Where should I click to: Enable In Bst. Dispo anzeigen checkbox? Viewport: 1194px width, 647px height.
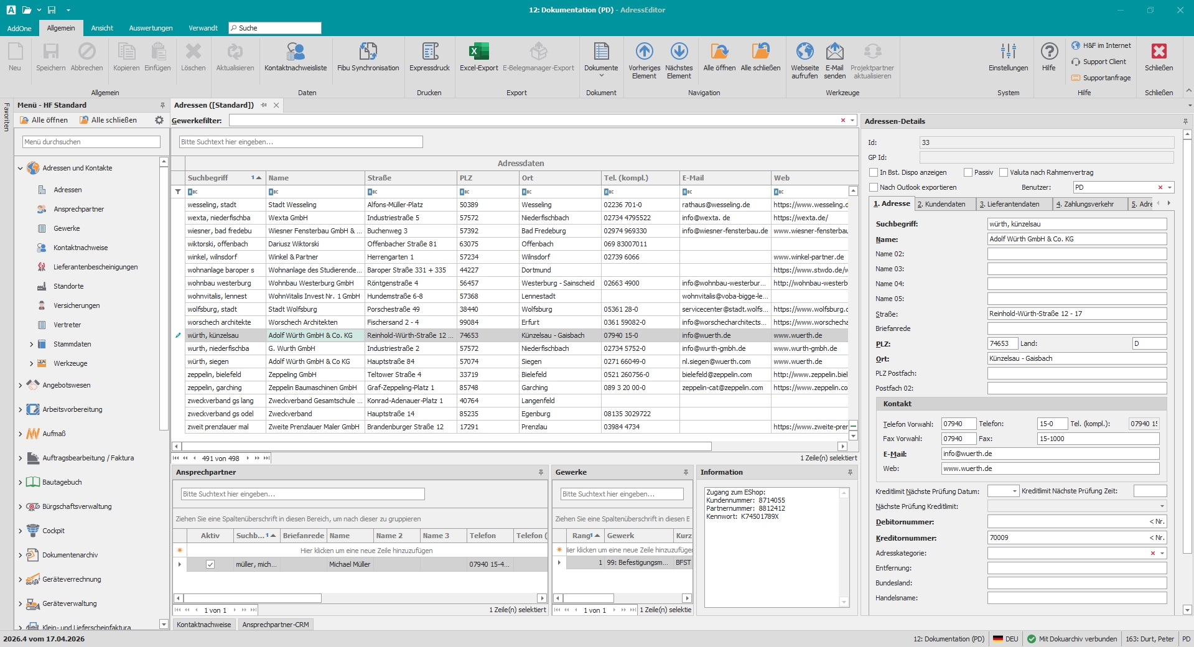(x=874, y=172)
